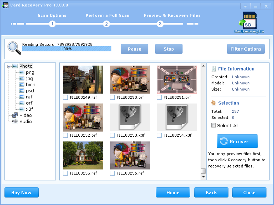This screenshot has height=205, width=274.
Task: Check the box for FILE00251.orf
Action: (159, 97)
